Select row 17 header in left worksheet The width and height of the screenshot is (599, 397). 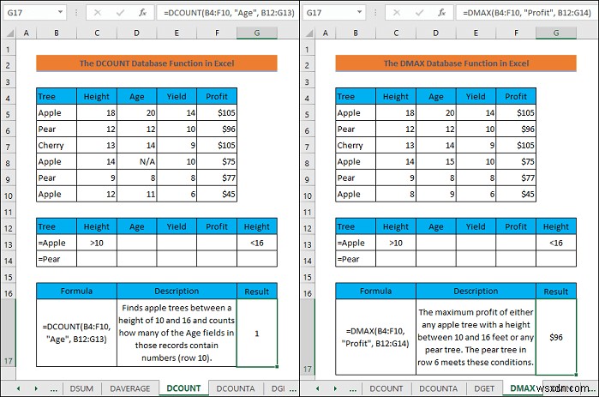coord(9,333)
